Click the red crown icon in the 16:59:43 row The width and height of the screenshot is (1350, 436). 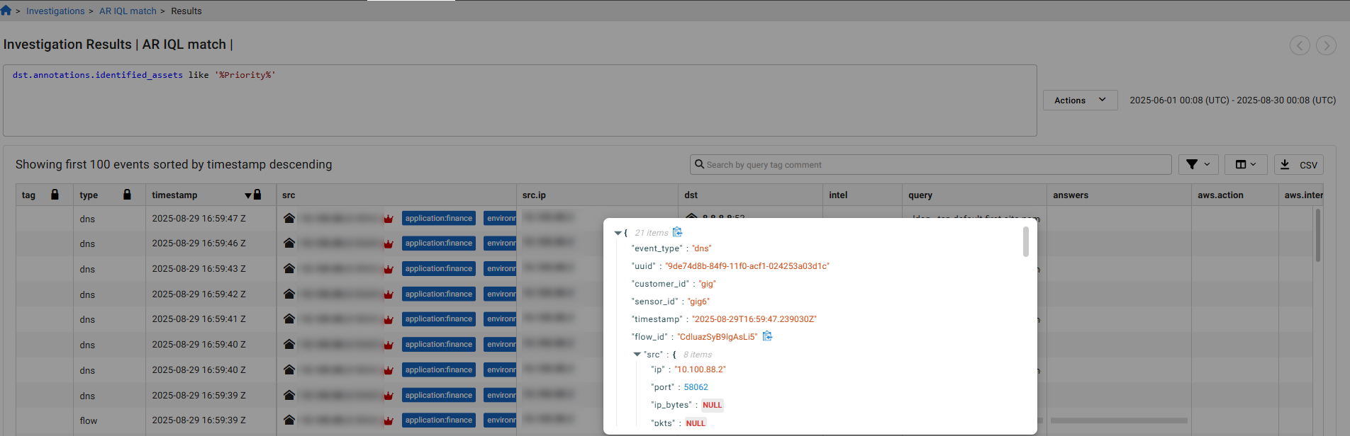[x=389, y=270]
